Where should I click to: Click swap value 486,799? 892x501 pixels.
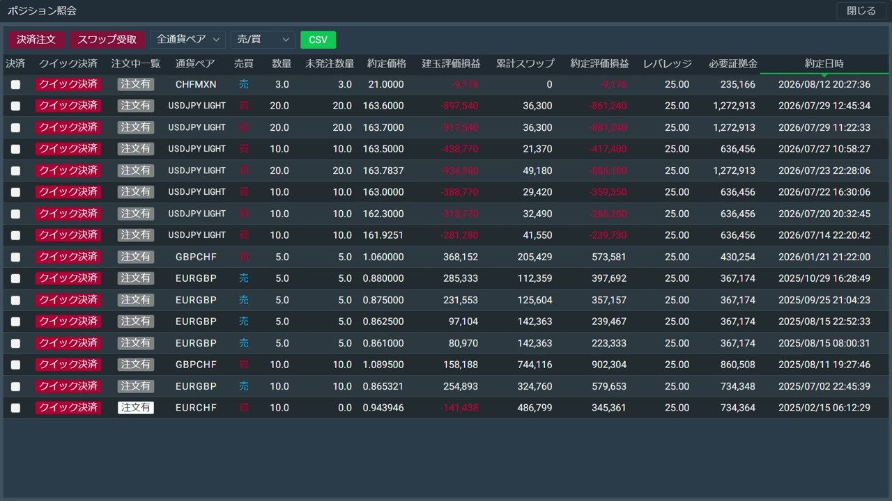(x=535, y=408)
